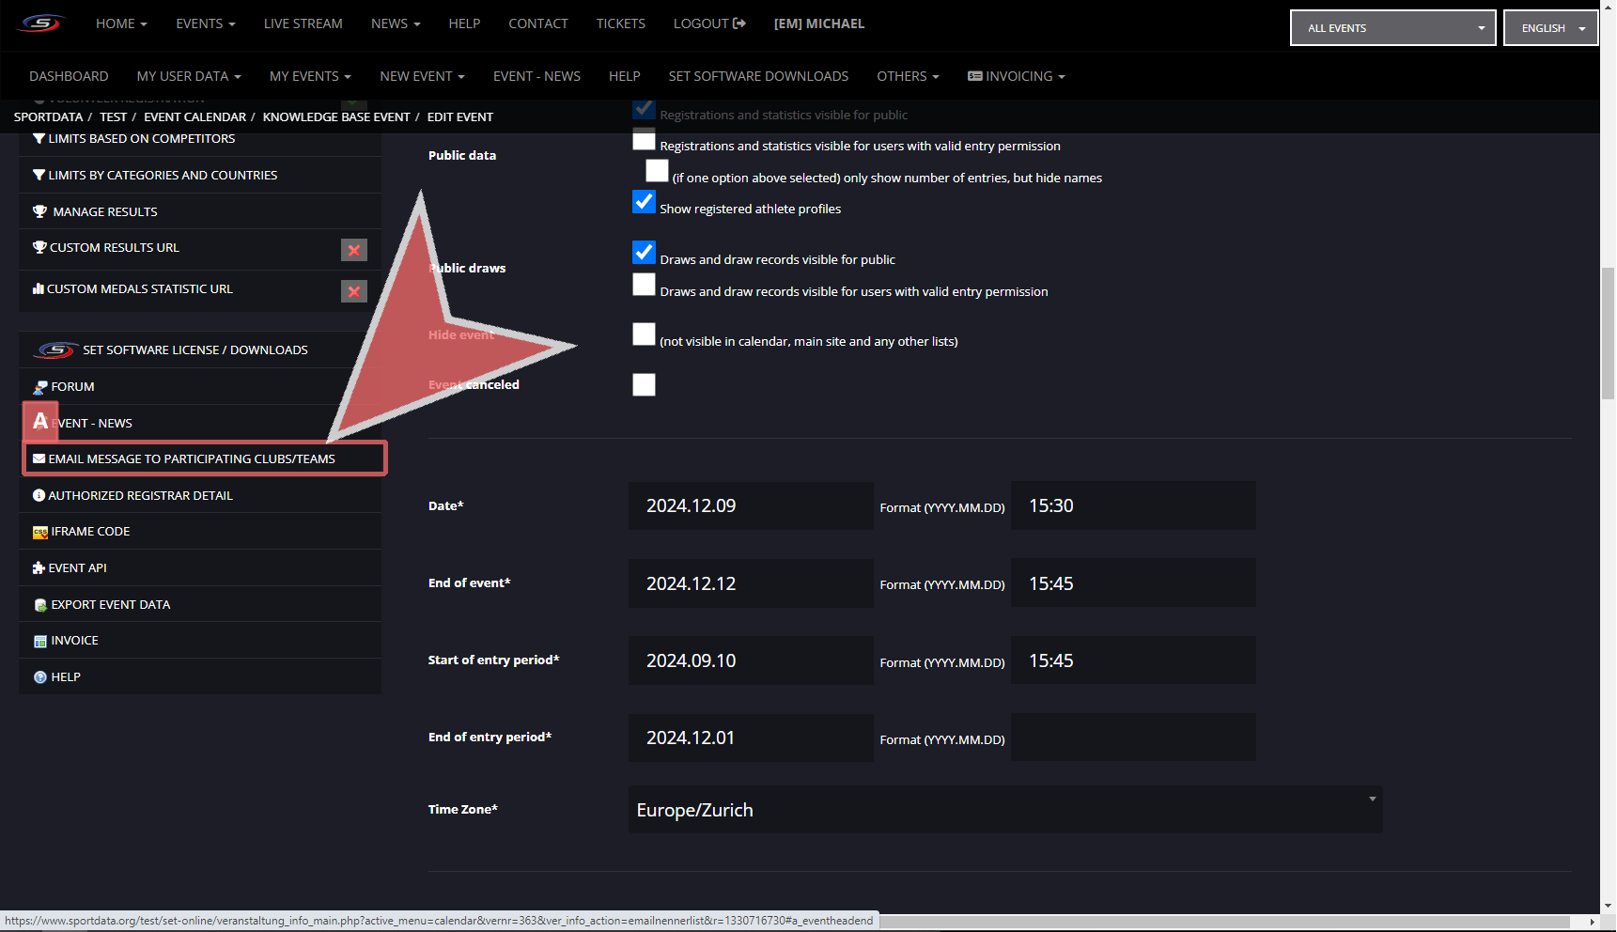Expand the New Event menu

coord(422,76)
